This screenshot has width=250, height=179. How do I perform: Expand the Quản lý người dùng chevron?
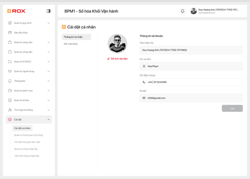coord(49,71)
